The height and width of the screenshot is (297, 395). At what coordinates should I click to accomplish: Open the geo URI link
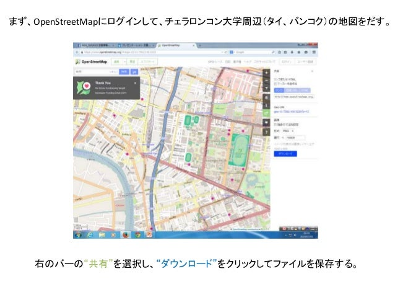tap(292, 112)
